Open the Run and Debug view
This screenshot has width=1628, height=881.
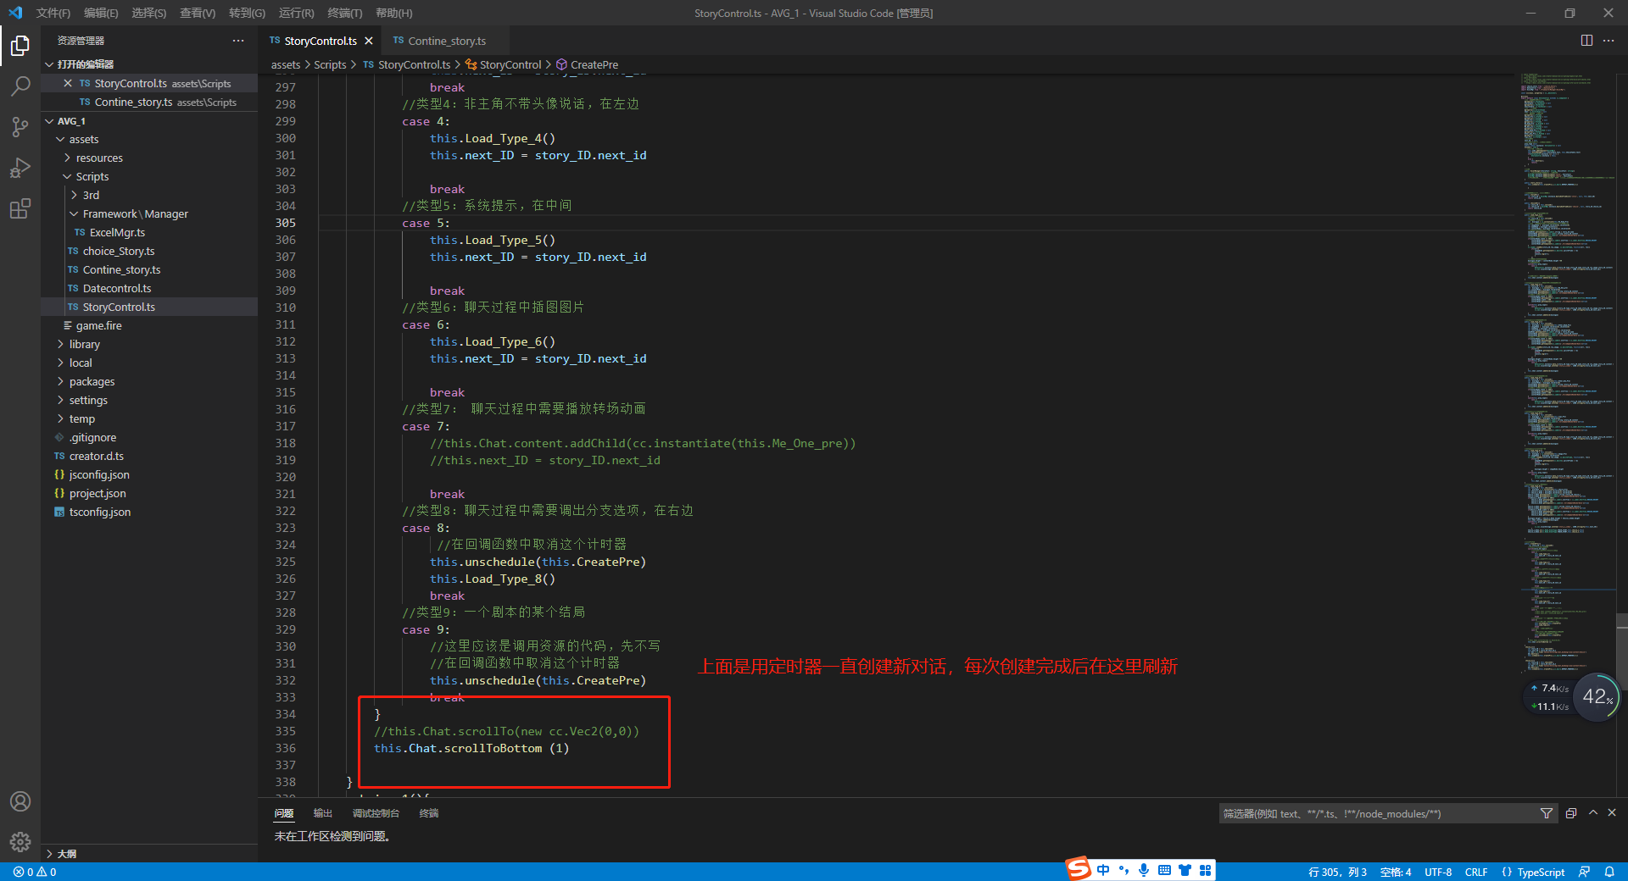20,168
